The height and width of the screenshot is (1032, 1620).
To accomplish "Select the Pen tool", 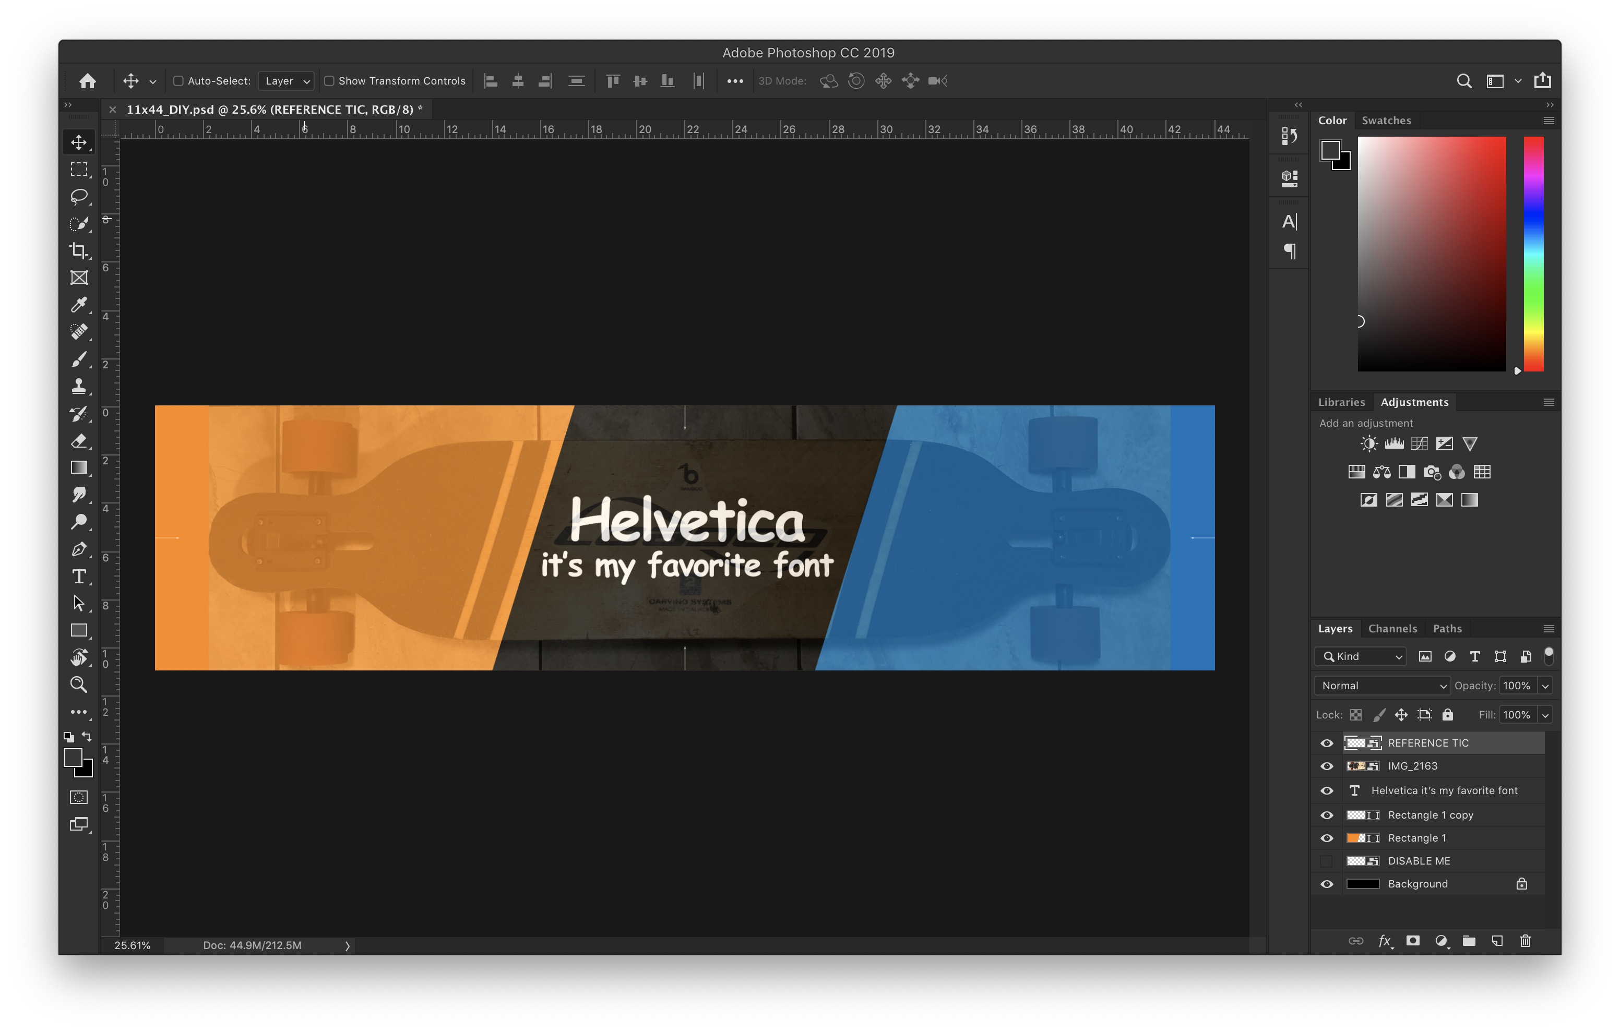I will click(79, 549).
